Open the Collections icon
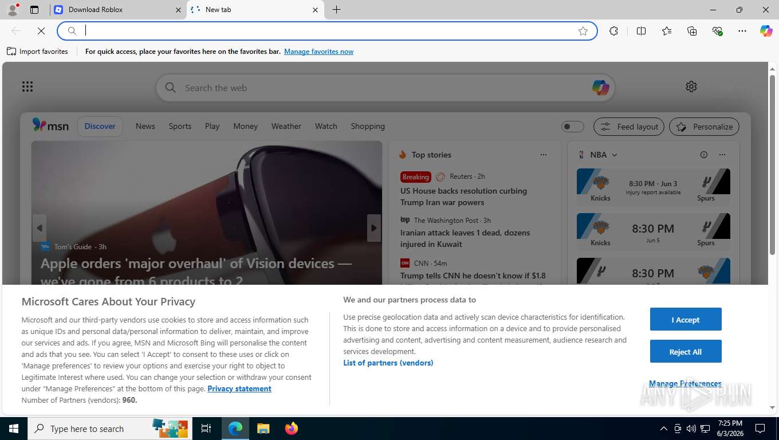779x440 pixels. click(692, 31)
